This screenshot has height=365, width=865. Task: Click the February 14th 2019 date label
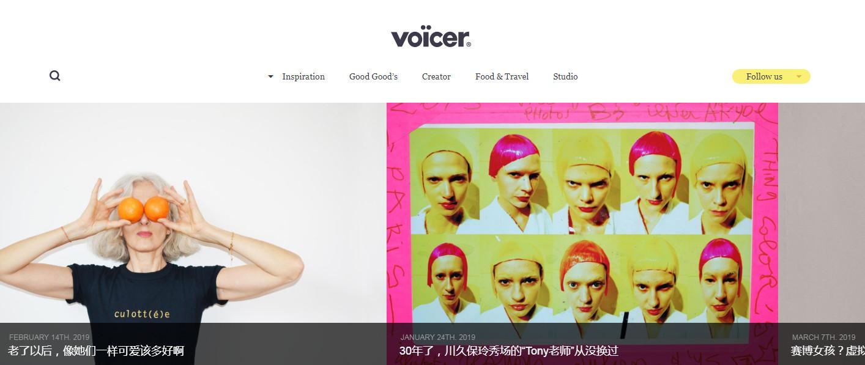coord(50,337)
